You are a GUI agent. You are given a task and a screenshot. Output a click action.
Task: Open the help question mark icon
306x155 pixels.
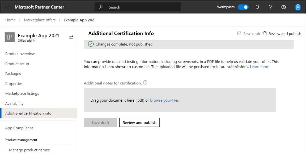click(x=270, y=7)
